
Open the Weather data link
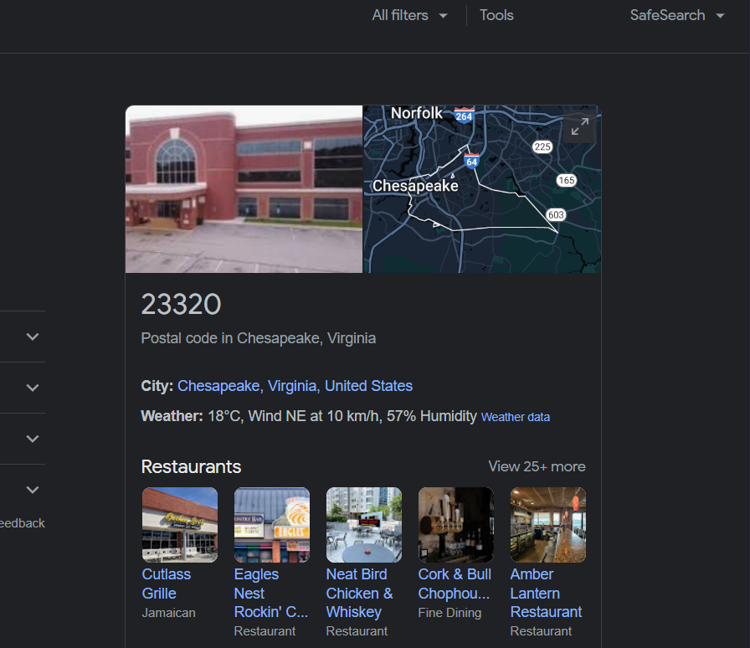(515, 417)
